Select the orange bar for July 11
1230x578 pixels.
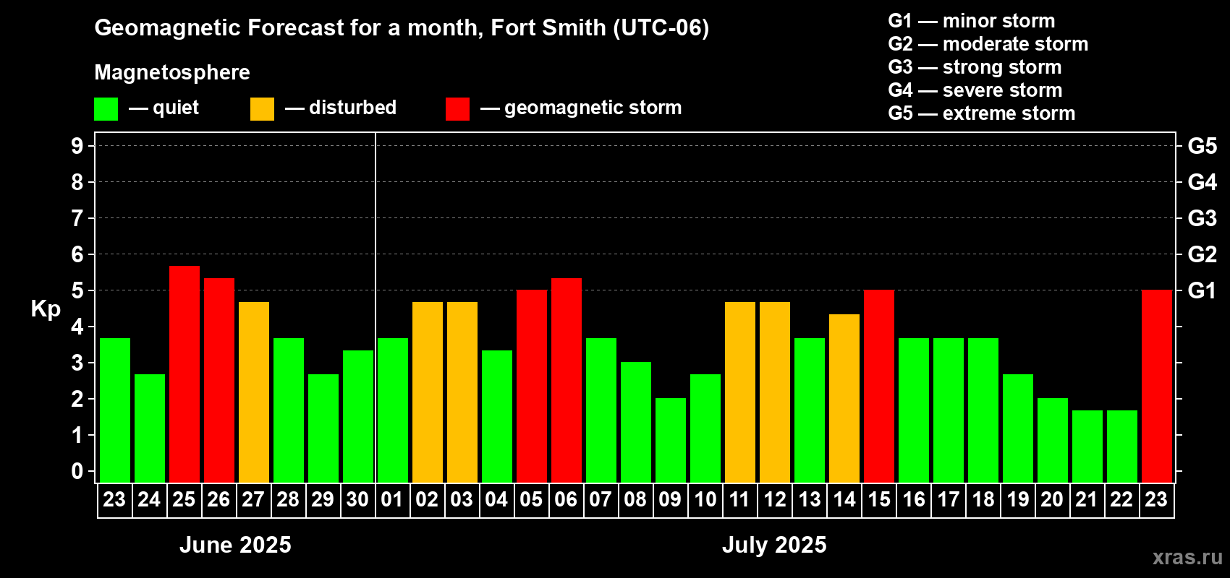740,392
